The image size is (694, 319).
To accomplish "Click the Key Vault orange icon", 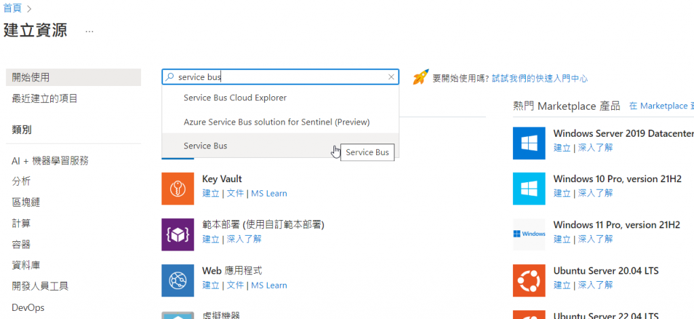I will tap(178, 188).
